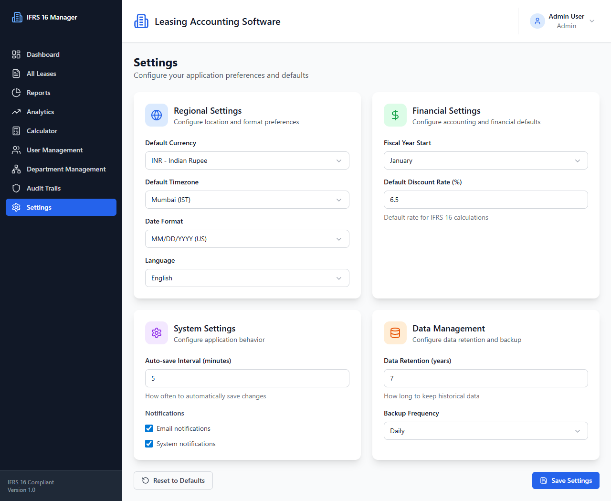Open Department Management page
Image resolution: width=611 pixels, height=501 pixels.
61,169
